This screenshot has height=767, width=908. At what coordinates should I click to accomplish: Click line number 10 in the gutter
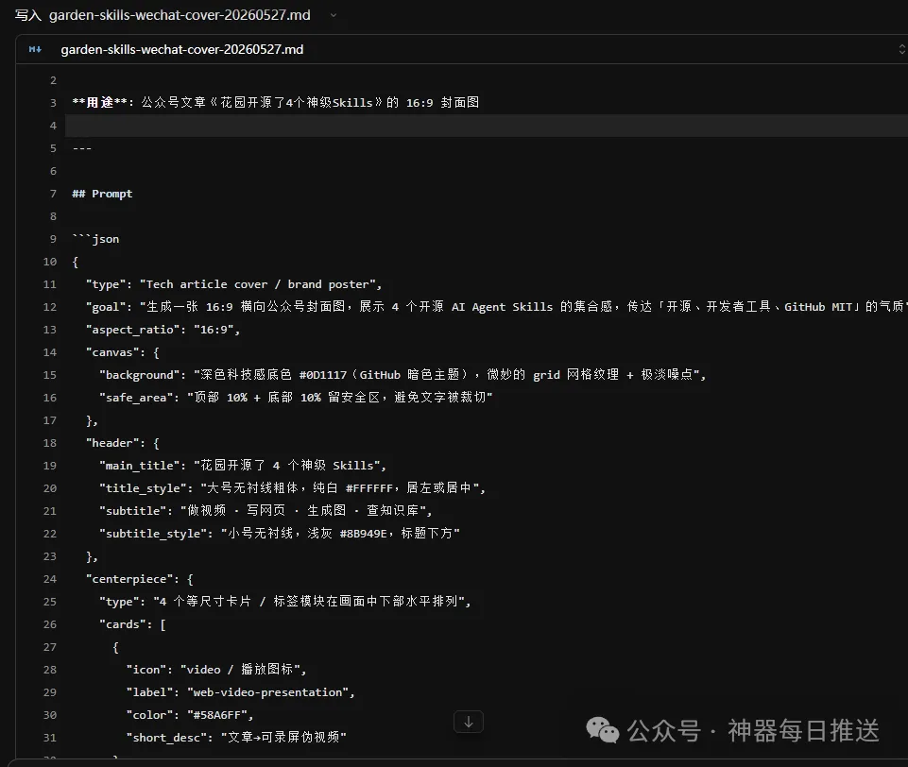50,262
